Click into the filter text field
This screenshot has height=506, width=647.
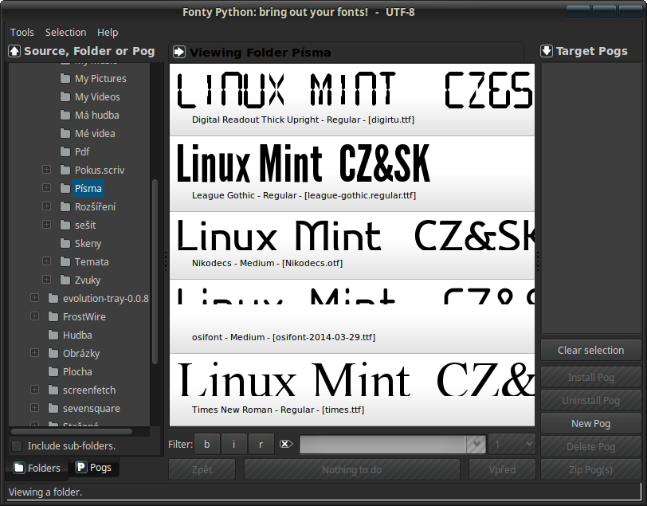pyautogui.click(x=383, y=444)
